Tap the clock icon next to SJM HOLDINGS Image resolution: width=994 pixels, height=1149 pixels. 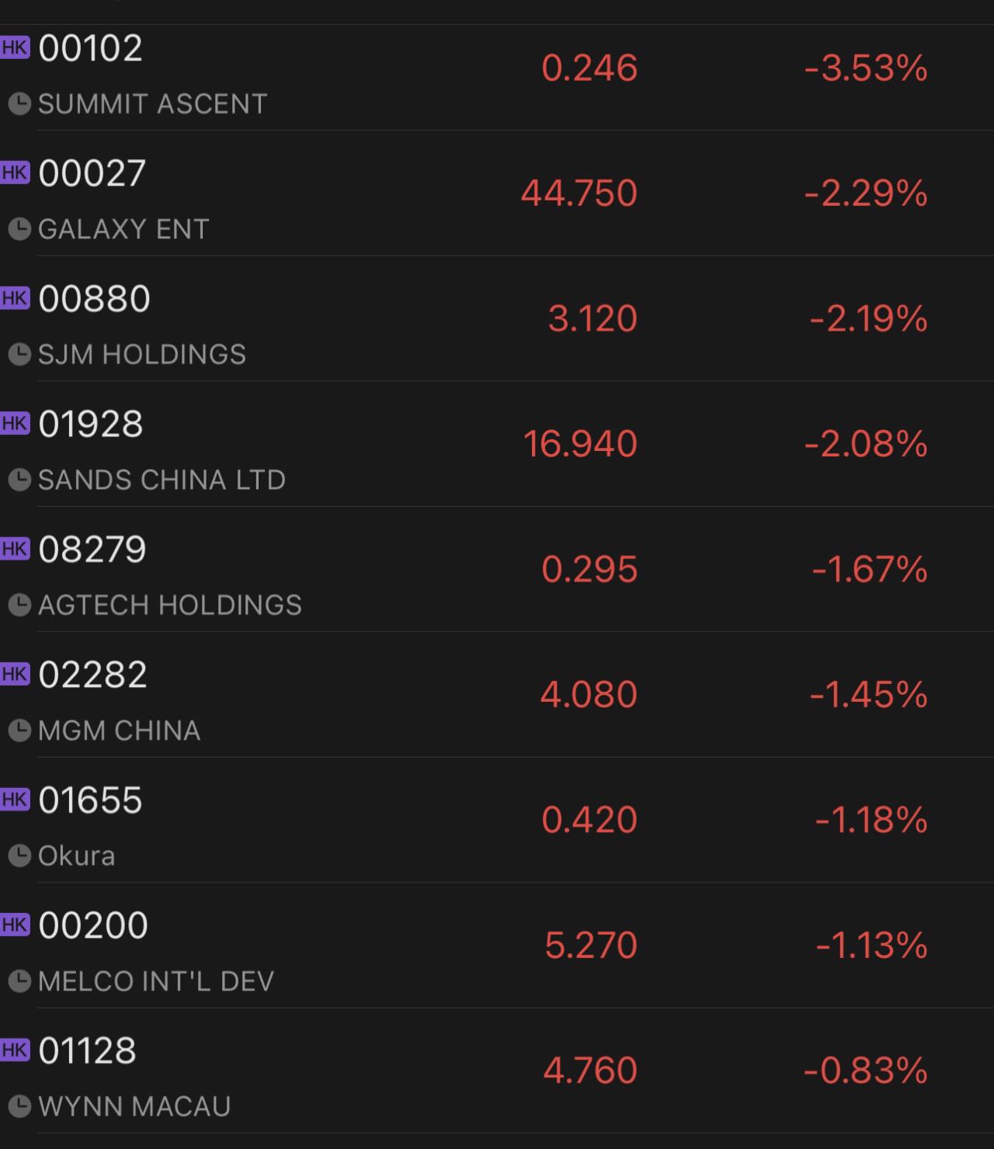coord(19,355)
